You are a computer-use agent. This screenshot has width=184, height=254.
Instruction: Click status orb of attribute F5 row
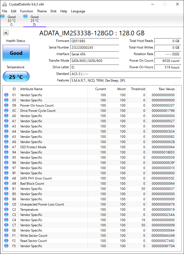point(6,246)
